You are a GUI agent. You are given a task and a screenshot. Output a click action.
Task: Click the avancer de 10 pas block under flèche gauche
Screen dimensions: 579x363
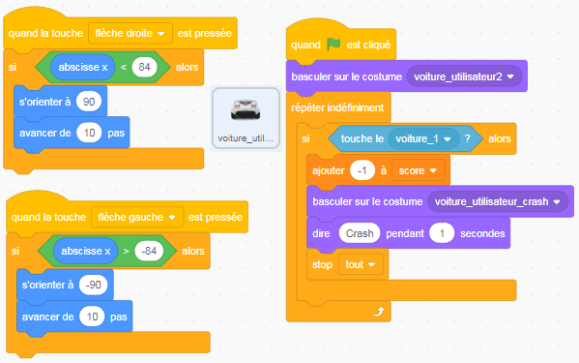click(x=74, y=317)
